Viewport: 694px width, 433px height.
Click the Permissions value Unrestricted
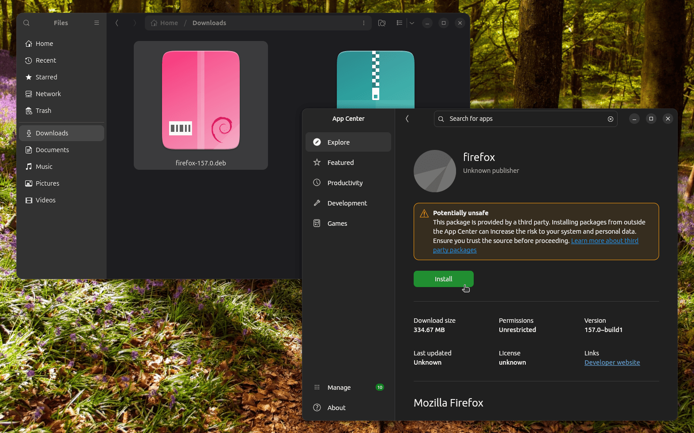(x=517, y=330)
